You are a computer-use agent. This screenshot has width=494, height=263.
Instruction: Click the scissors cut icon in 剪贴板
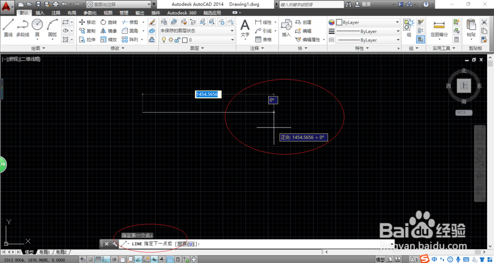pos(484,22)
